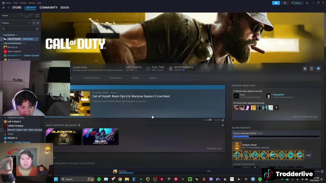Screen dimensions: 326x183
Task: Switch to Big Picture mode icon
Action: pyautogui.click(x=307, y=3)
